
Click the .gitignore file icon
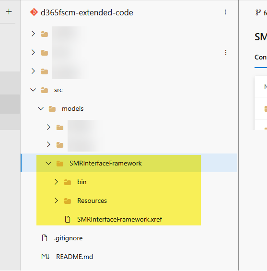[x=45, y=238]
